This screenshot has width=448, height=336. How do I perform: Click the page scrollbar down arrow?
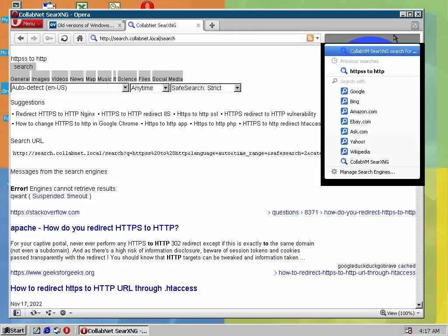[419, 304]
